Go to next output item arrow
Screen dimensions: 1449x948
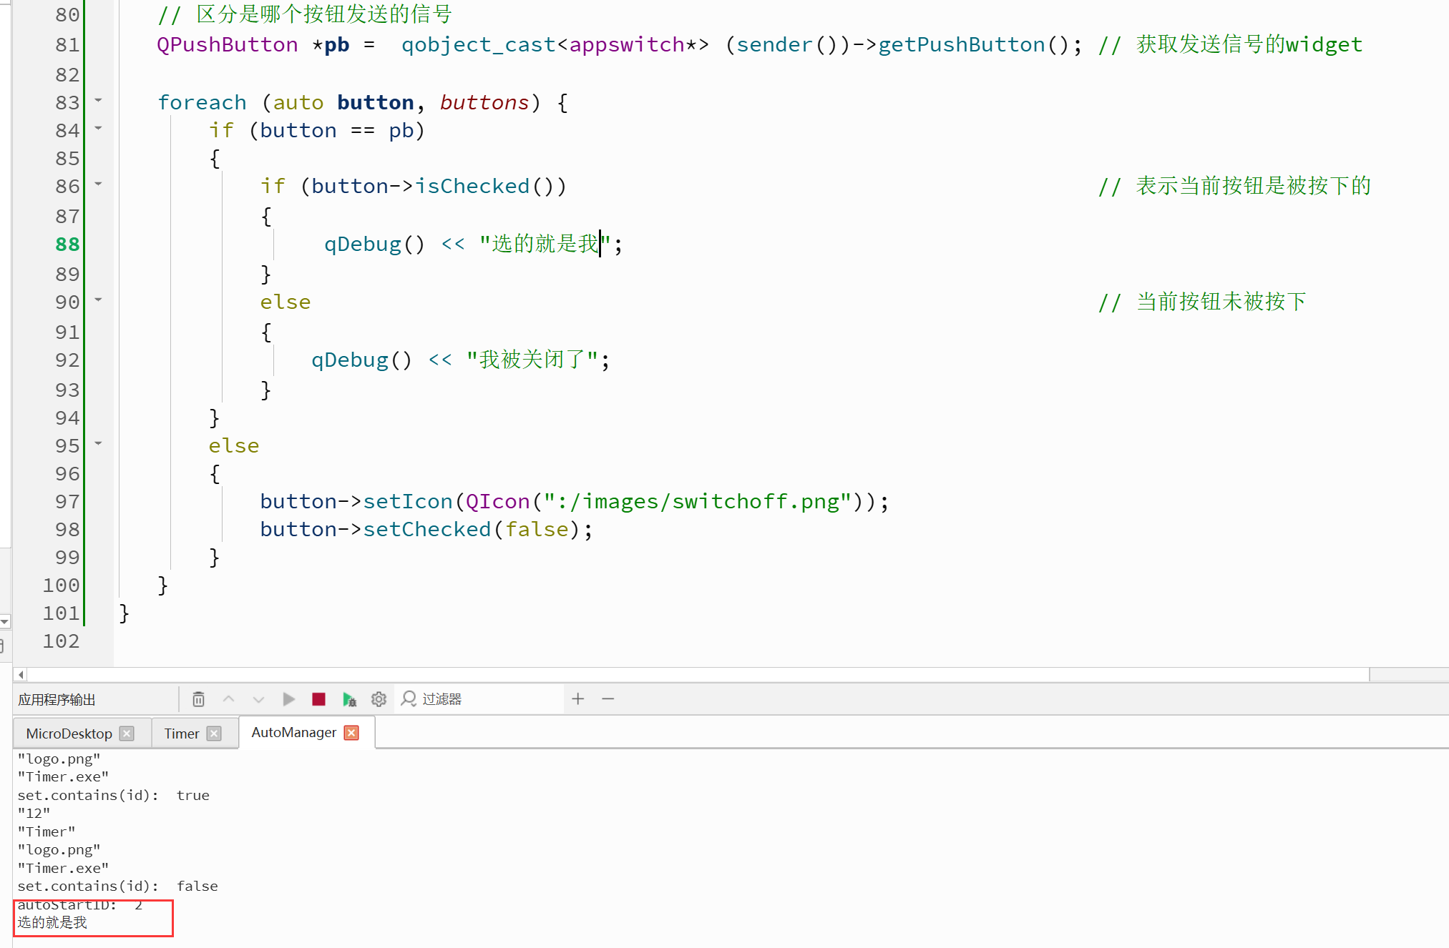[258, 698]
